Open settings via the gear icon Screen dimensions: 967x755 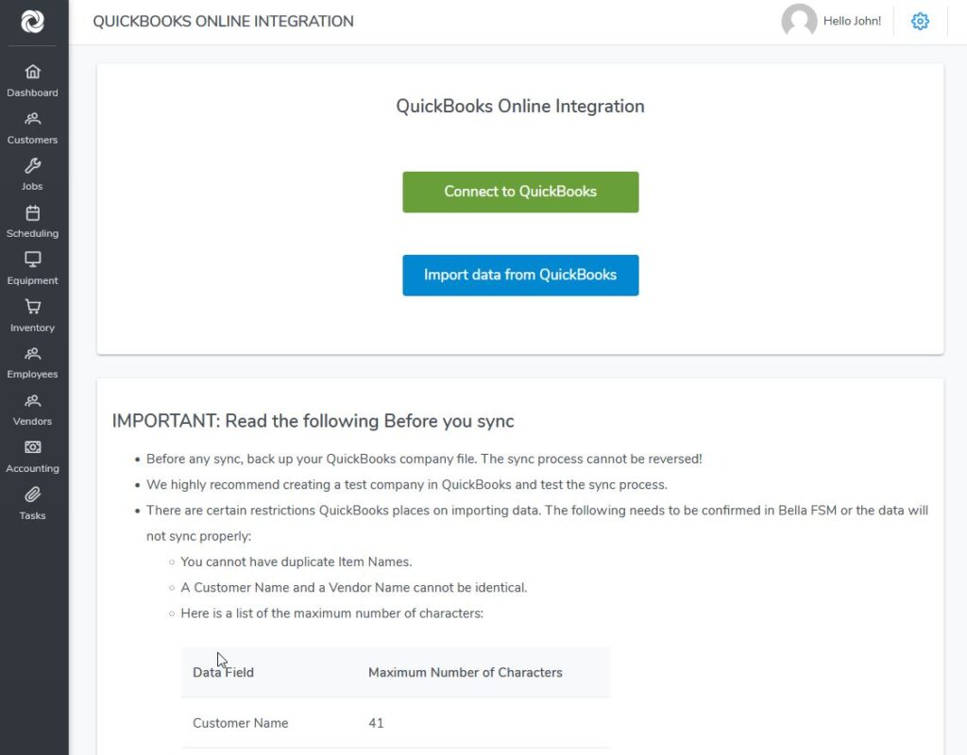pyautogui.click(x=920, y=21)
